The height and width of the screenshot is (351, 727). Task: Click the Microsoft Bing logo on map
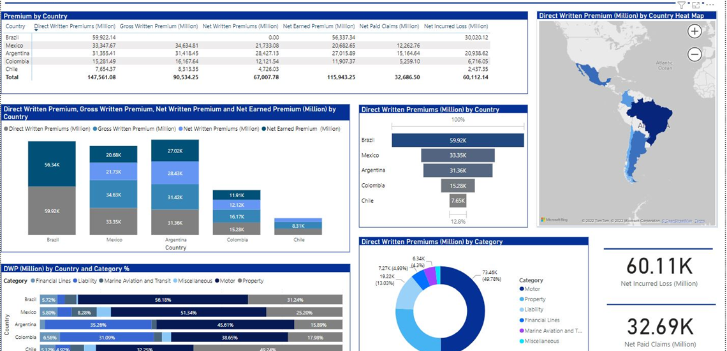[554, 220]
